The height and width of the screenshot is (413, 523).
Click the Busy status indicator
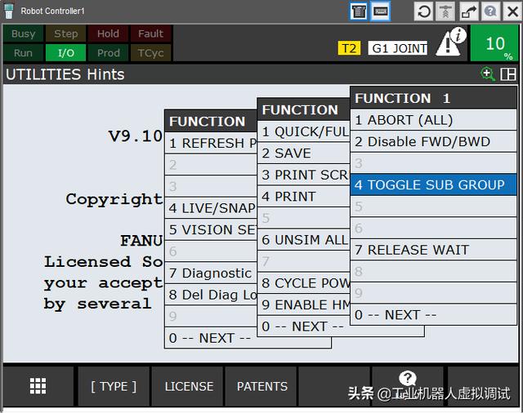(x=24, y=33)
